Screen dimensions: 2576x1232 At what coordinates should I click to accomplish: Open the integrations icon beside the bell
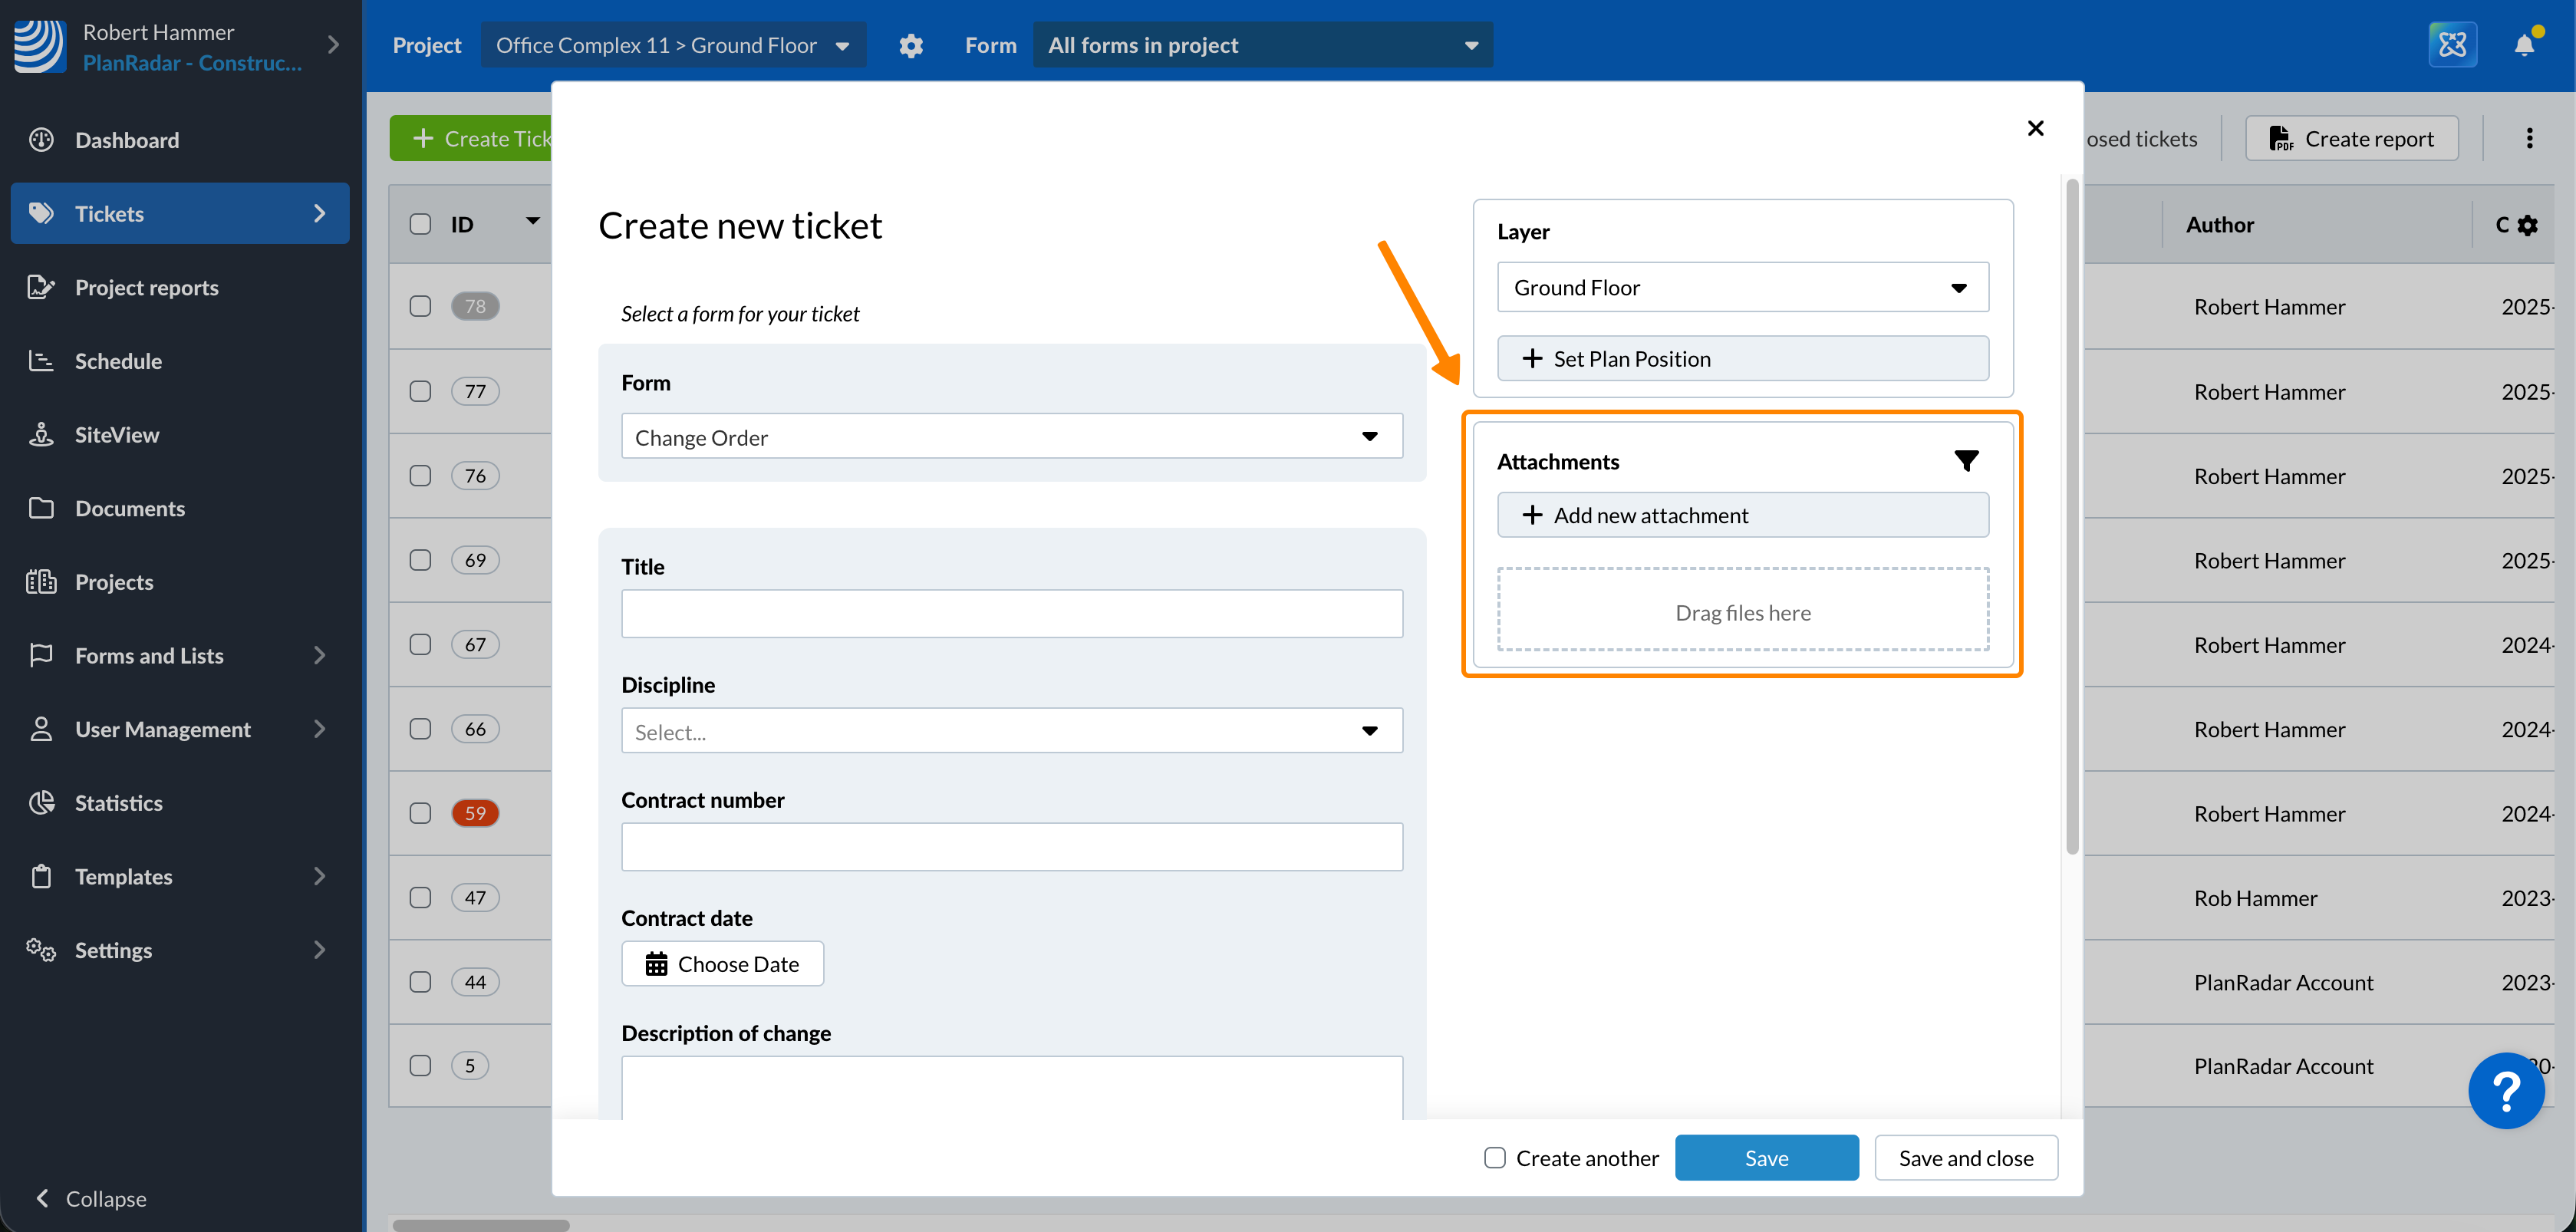pos(2452,45)
